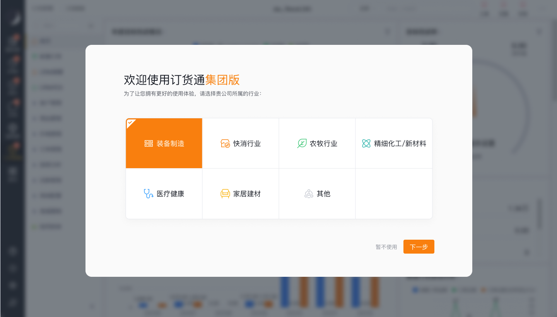Viewport: 557px width, 317px height.
Task: Select the 快消行业 industry option
Action: click(247, 144)
